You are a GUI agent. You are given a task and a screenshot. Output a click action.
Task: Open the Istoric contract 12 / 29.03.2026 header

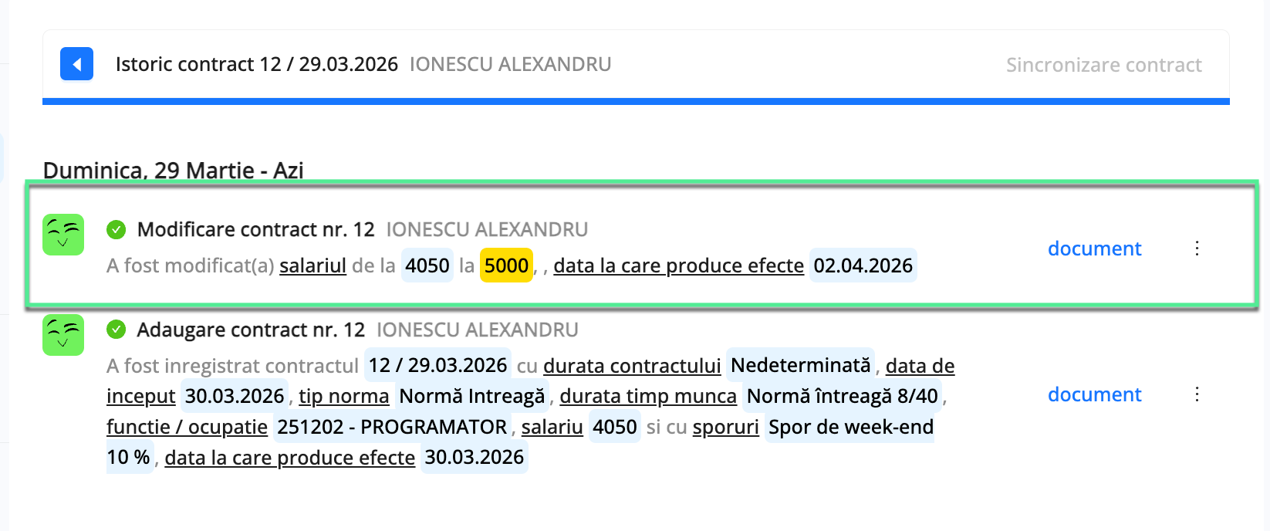(x=257, y=64)
